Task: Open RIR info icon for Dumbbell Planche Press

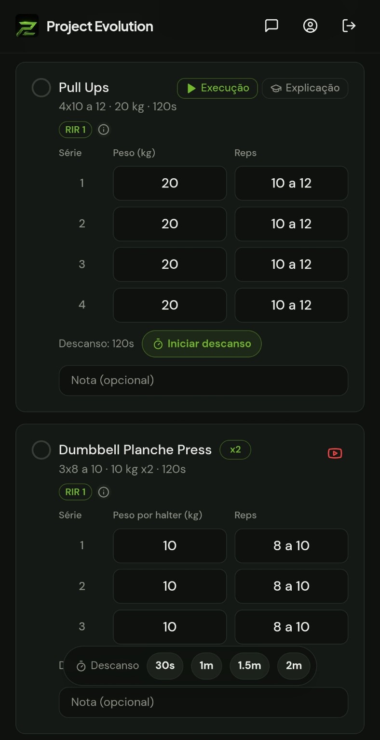Action: 104,492
